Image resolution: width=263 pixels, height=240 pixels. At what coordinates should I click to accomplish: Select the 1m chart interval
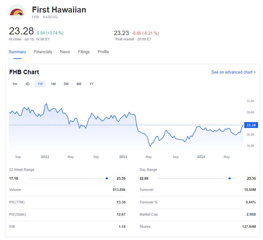[x=15, y=84]
